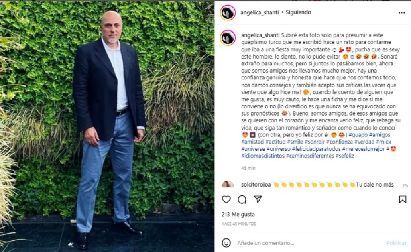
Task: Open the Hace 45 minutos timestamp
Action: click(x=238, y=224)
